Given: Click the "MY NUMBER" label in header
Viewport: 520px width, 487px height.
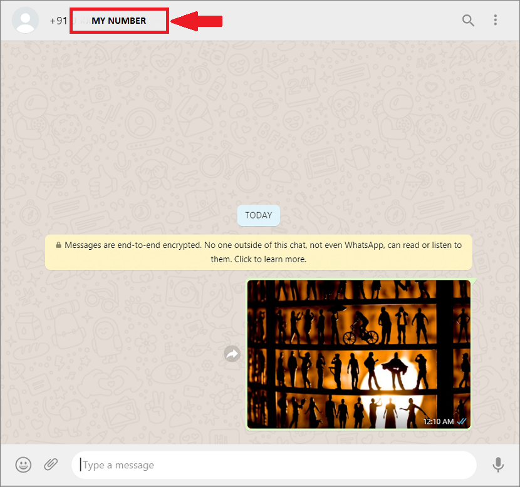Looking at the screenshot, I should [119, 21].
